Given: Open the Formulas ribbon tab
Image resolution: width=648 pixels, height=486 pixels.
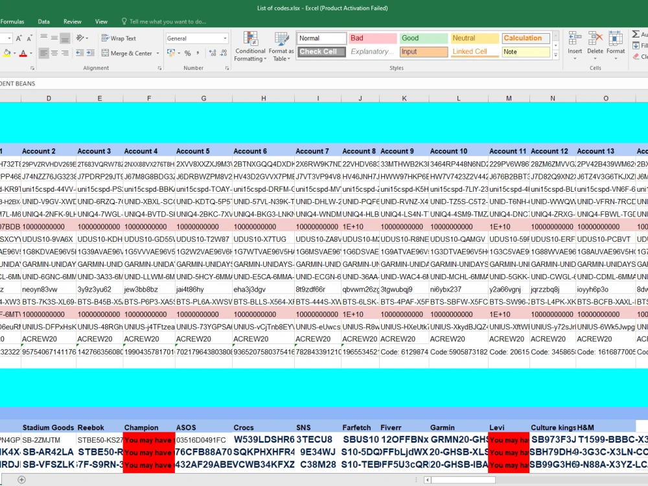Looking at the screenshot, I should pyautogui.click(x=12, y=21).
